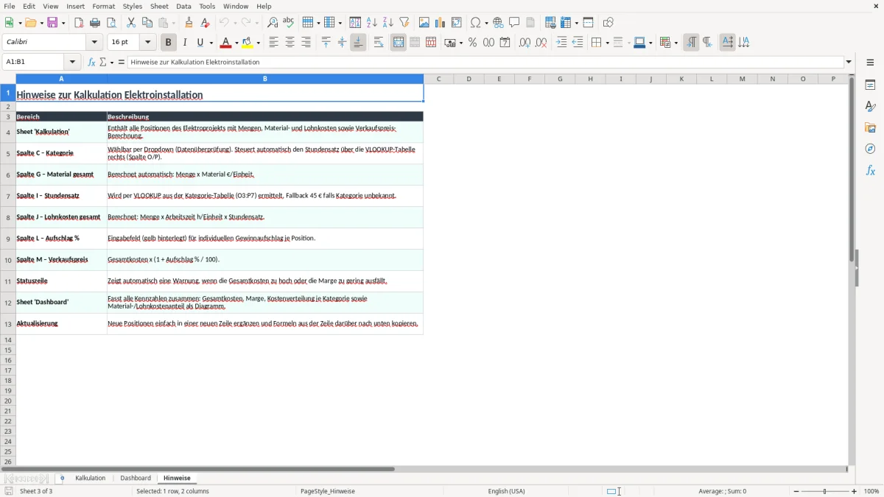Toggle Align Bottom vertical alignment
This screenshot has height=497, width=884.
pos(358,43)
